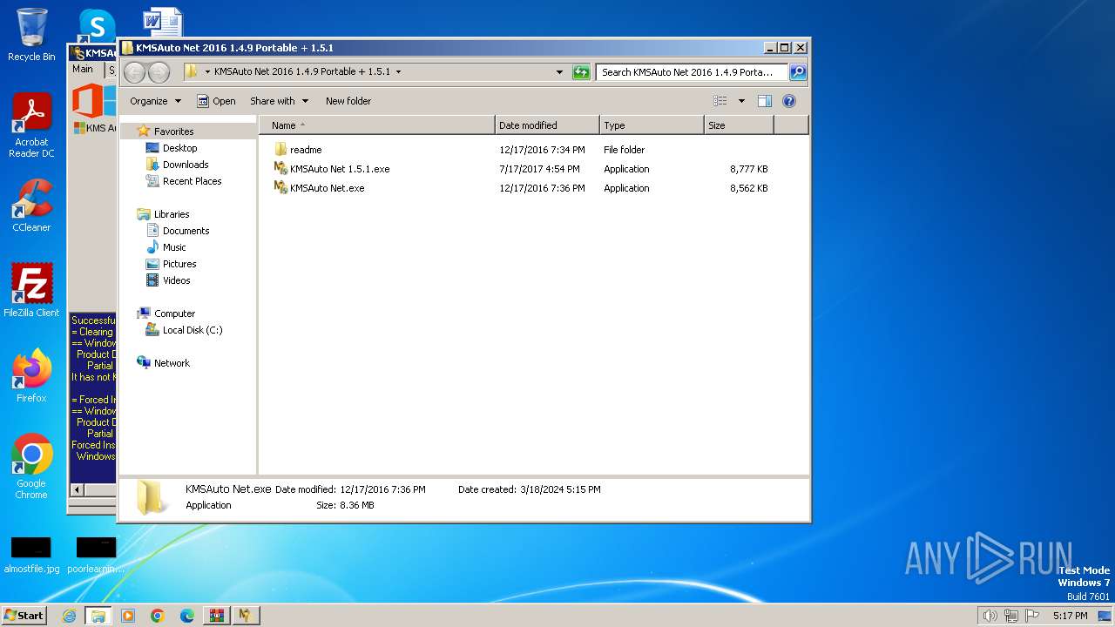Click the Edge taskbar icon
This screenshot has width=1115, height=627.
tap(187, 616)
